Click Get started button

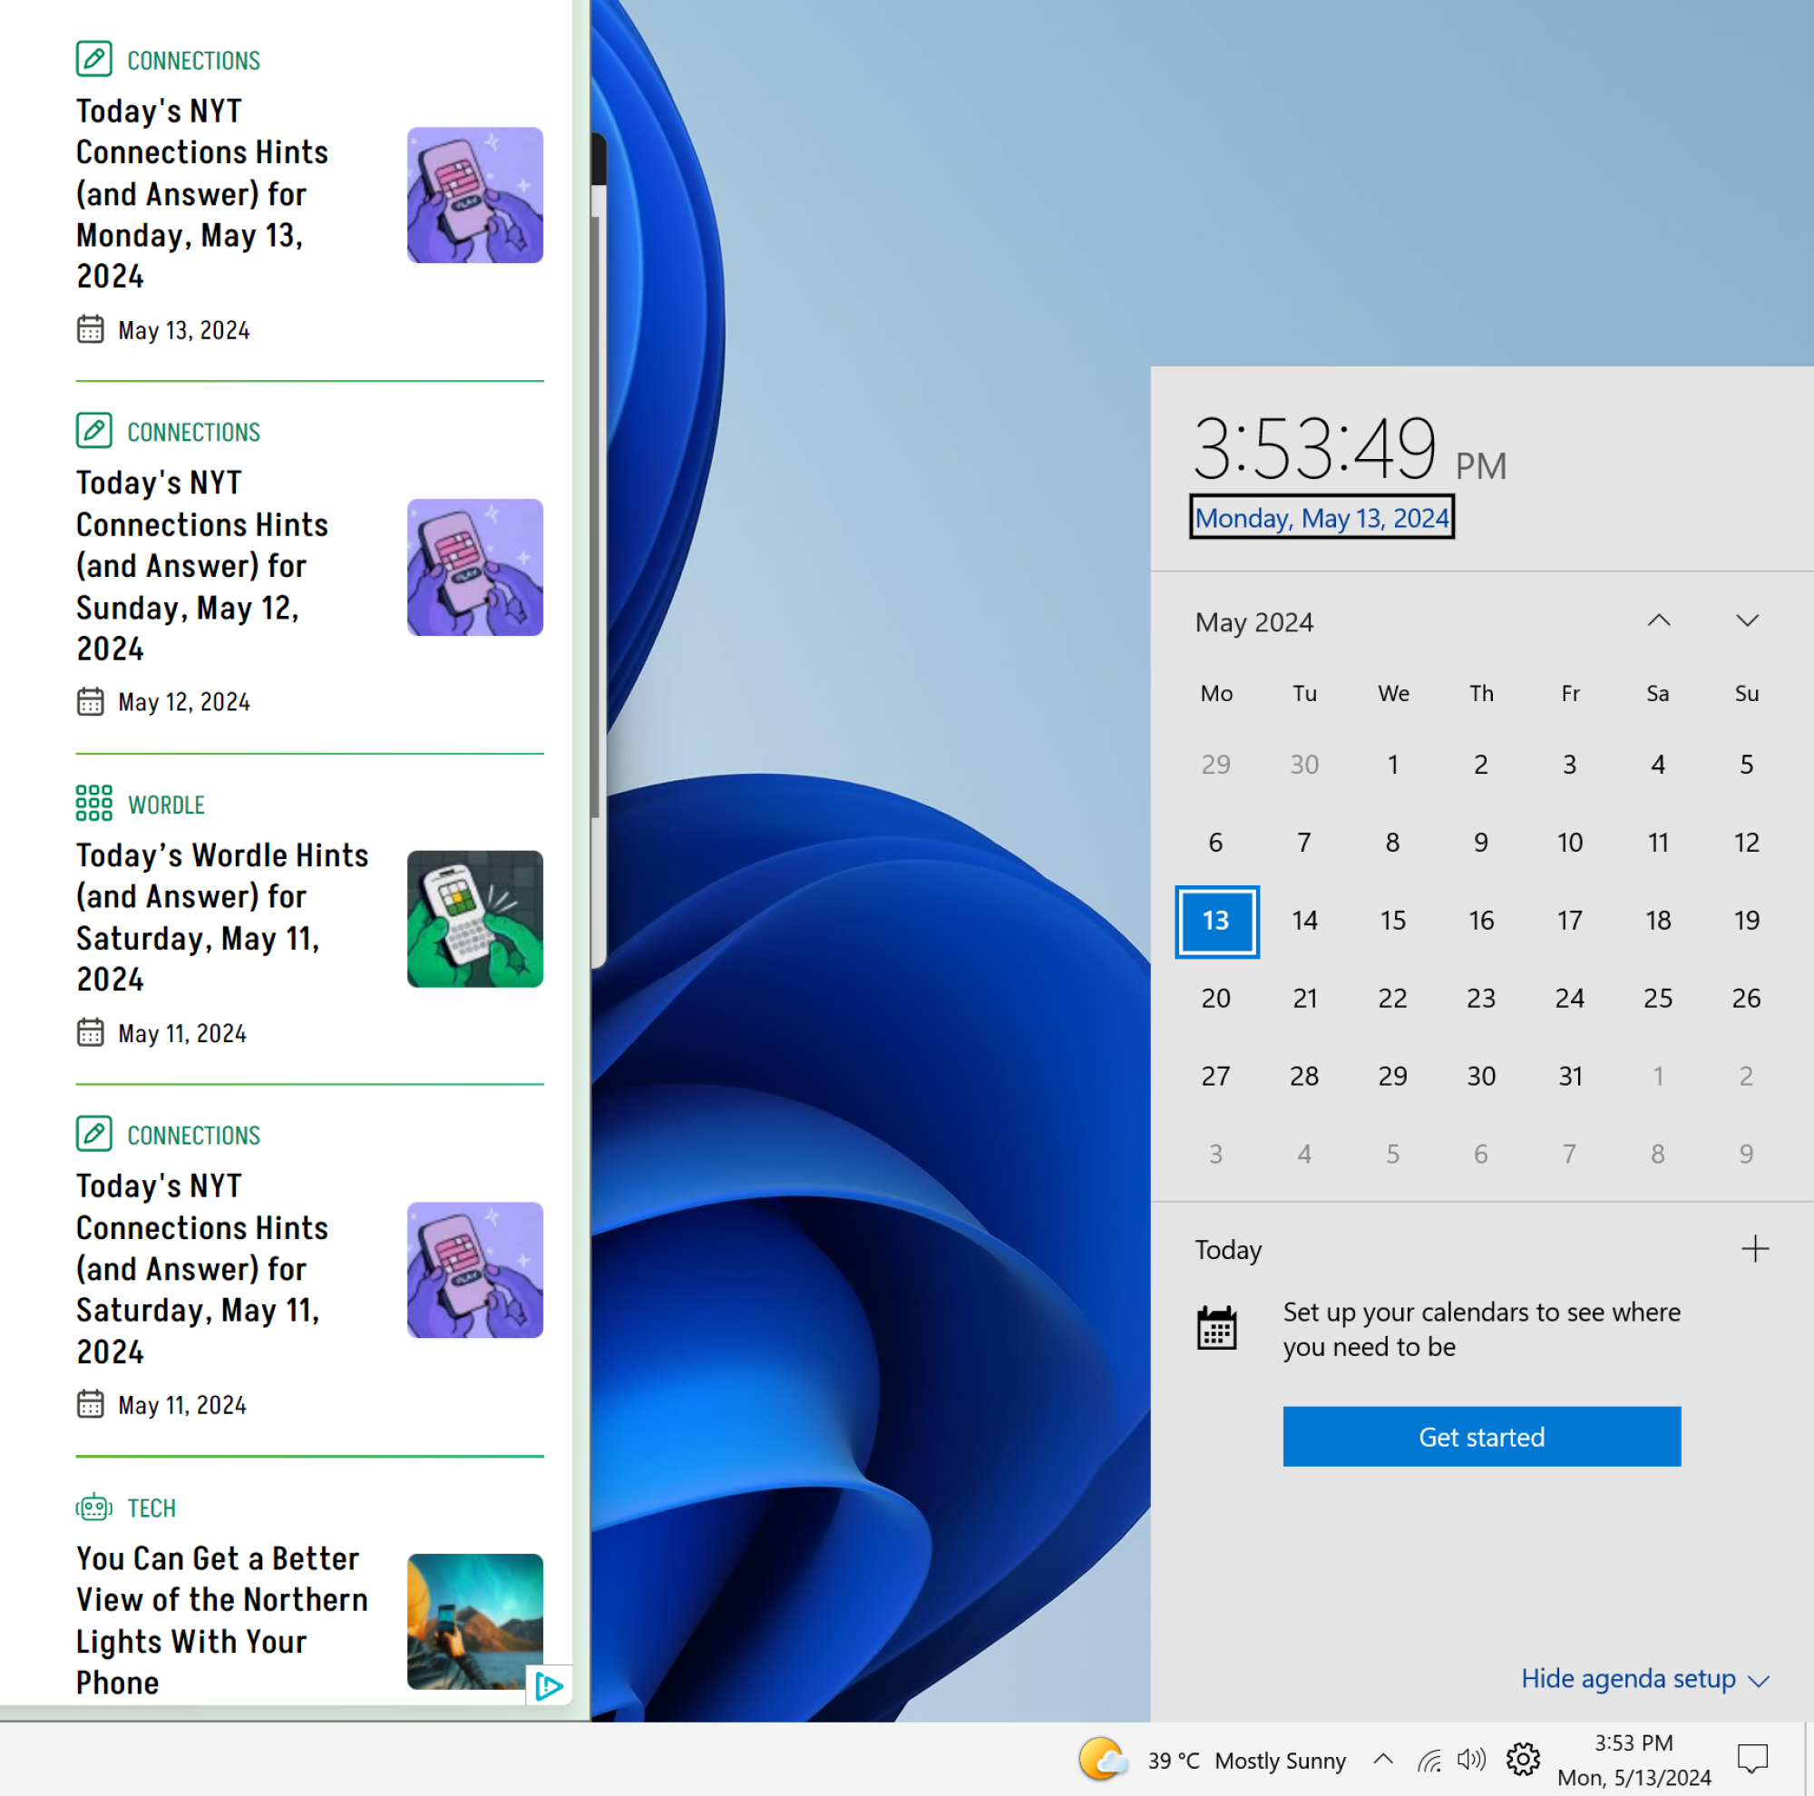pos(1482,1437)
